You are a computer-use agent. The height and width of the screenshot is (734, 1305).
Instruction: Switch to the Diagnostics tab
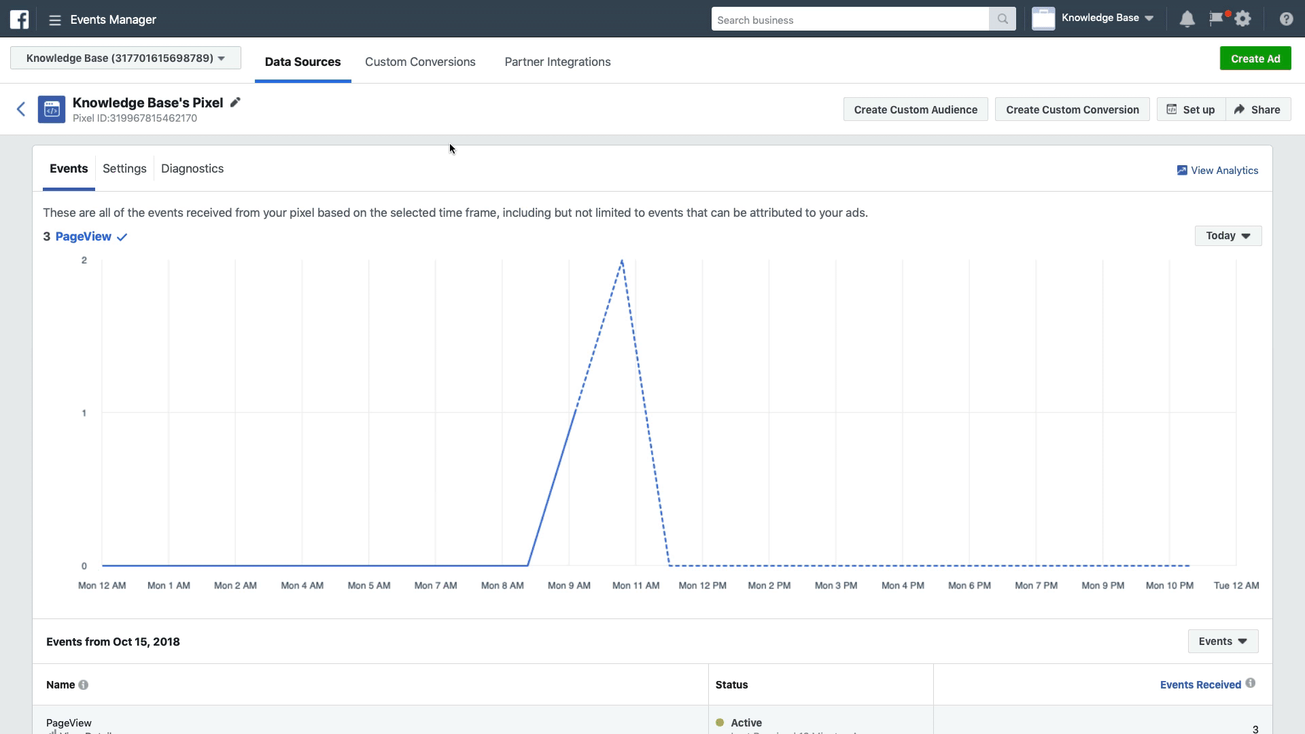point(192,169)
